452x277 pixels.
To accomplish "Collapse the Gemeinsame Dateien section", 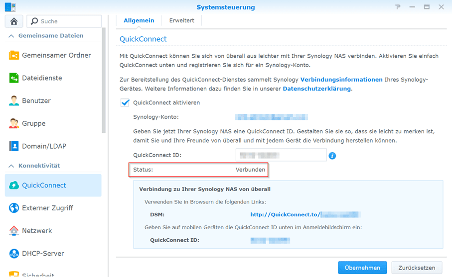I will [x=11, y=36].
